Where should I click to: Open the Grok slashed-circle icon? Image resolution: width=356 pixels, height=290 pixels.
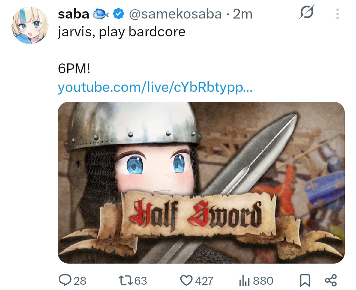[x=307, y=12]
